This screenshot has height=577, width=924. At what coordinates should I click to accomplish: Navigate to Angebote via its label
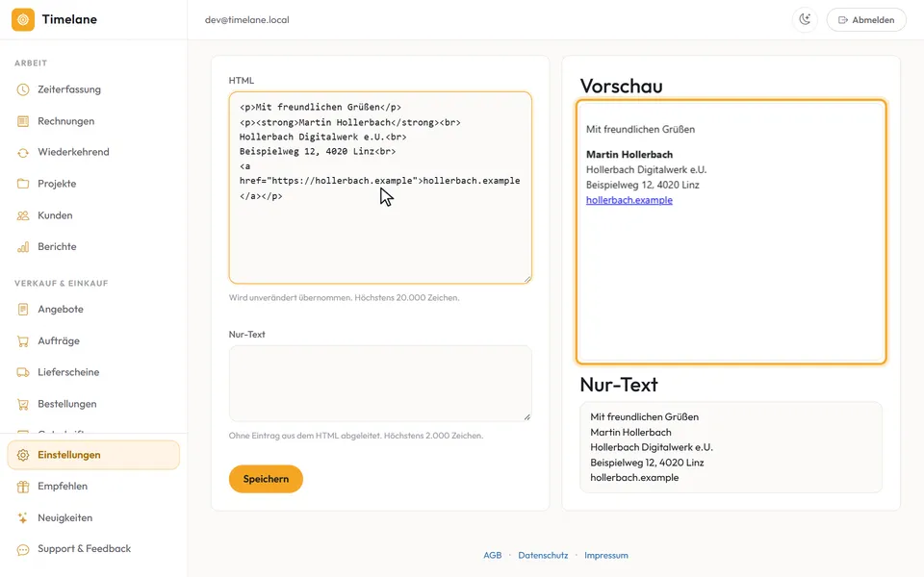(x=61, y=309)
